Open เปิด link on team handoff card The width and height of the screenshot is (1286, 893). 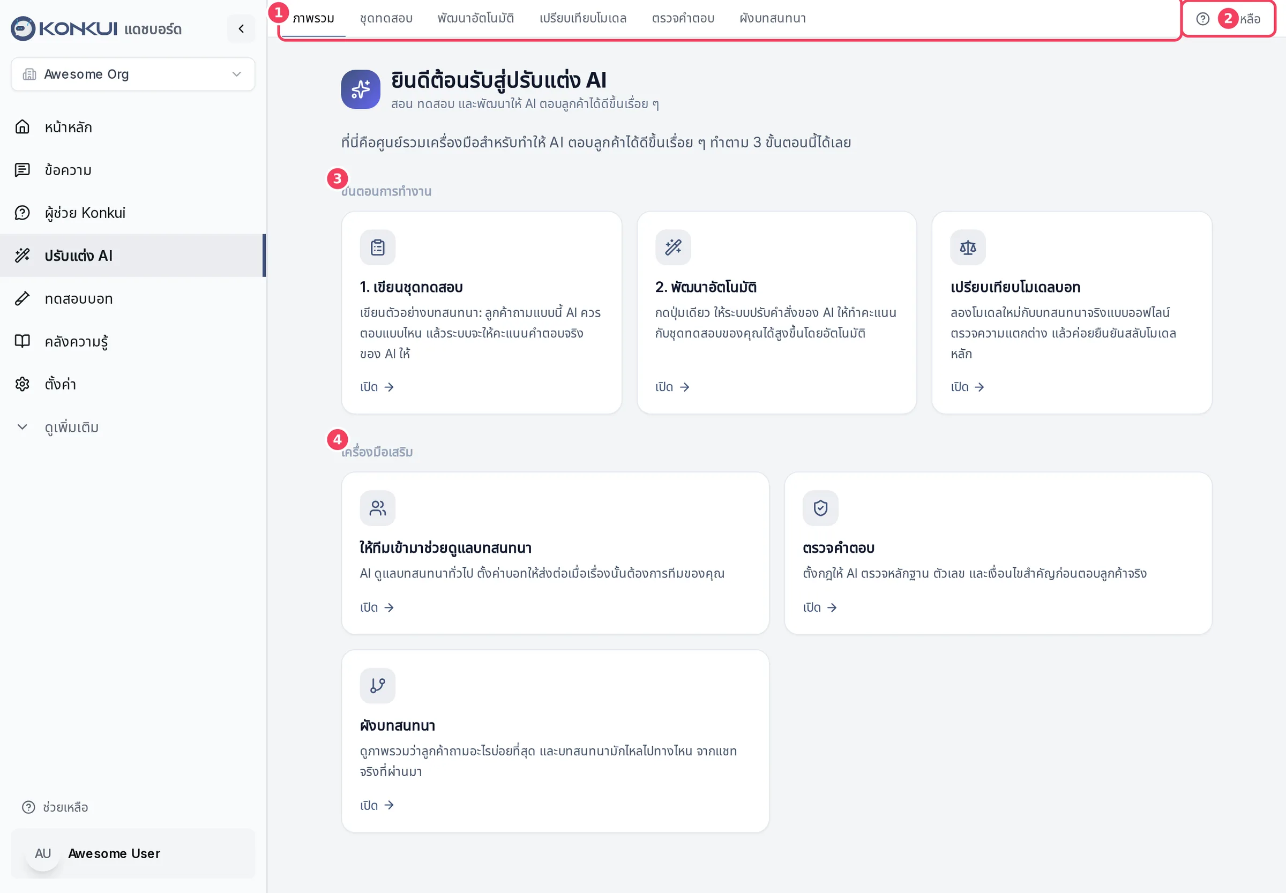pos(378,607)
